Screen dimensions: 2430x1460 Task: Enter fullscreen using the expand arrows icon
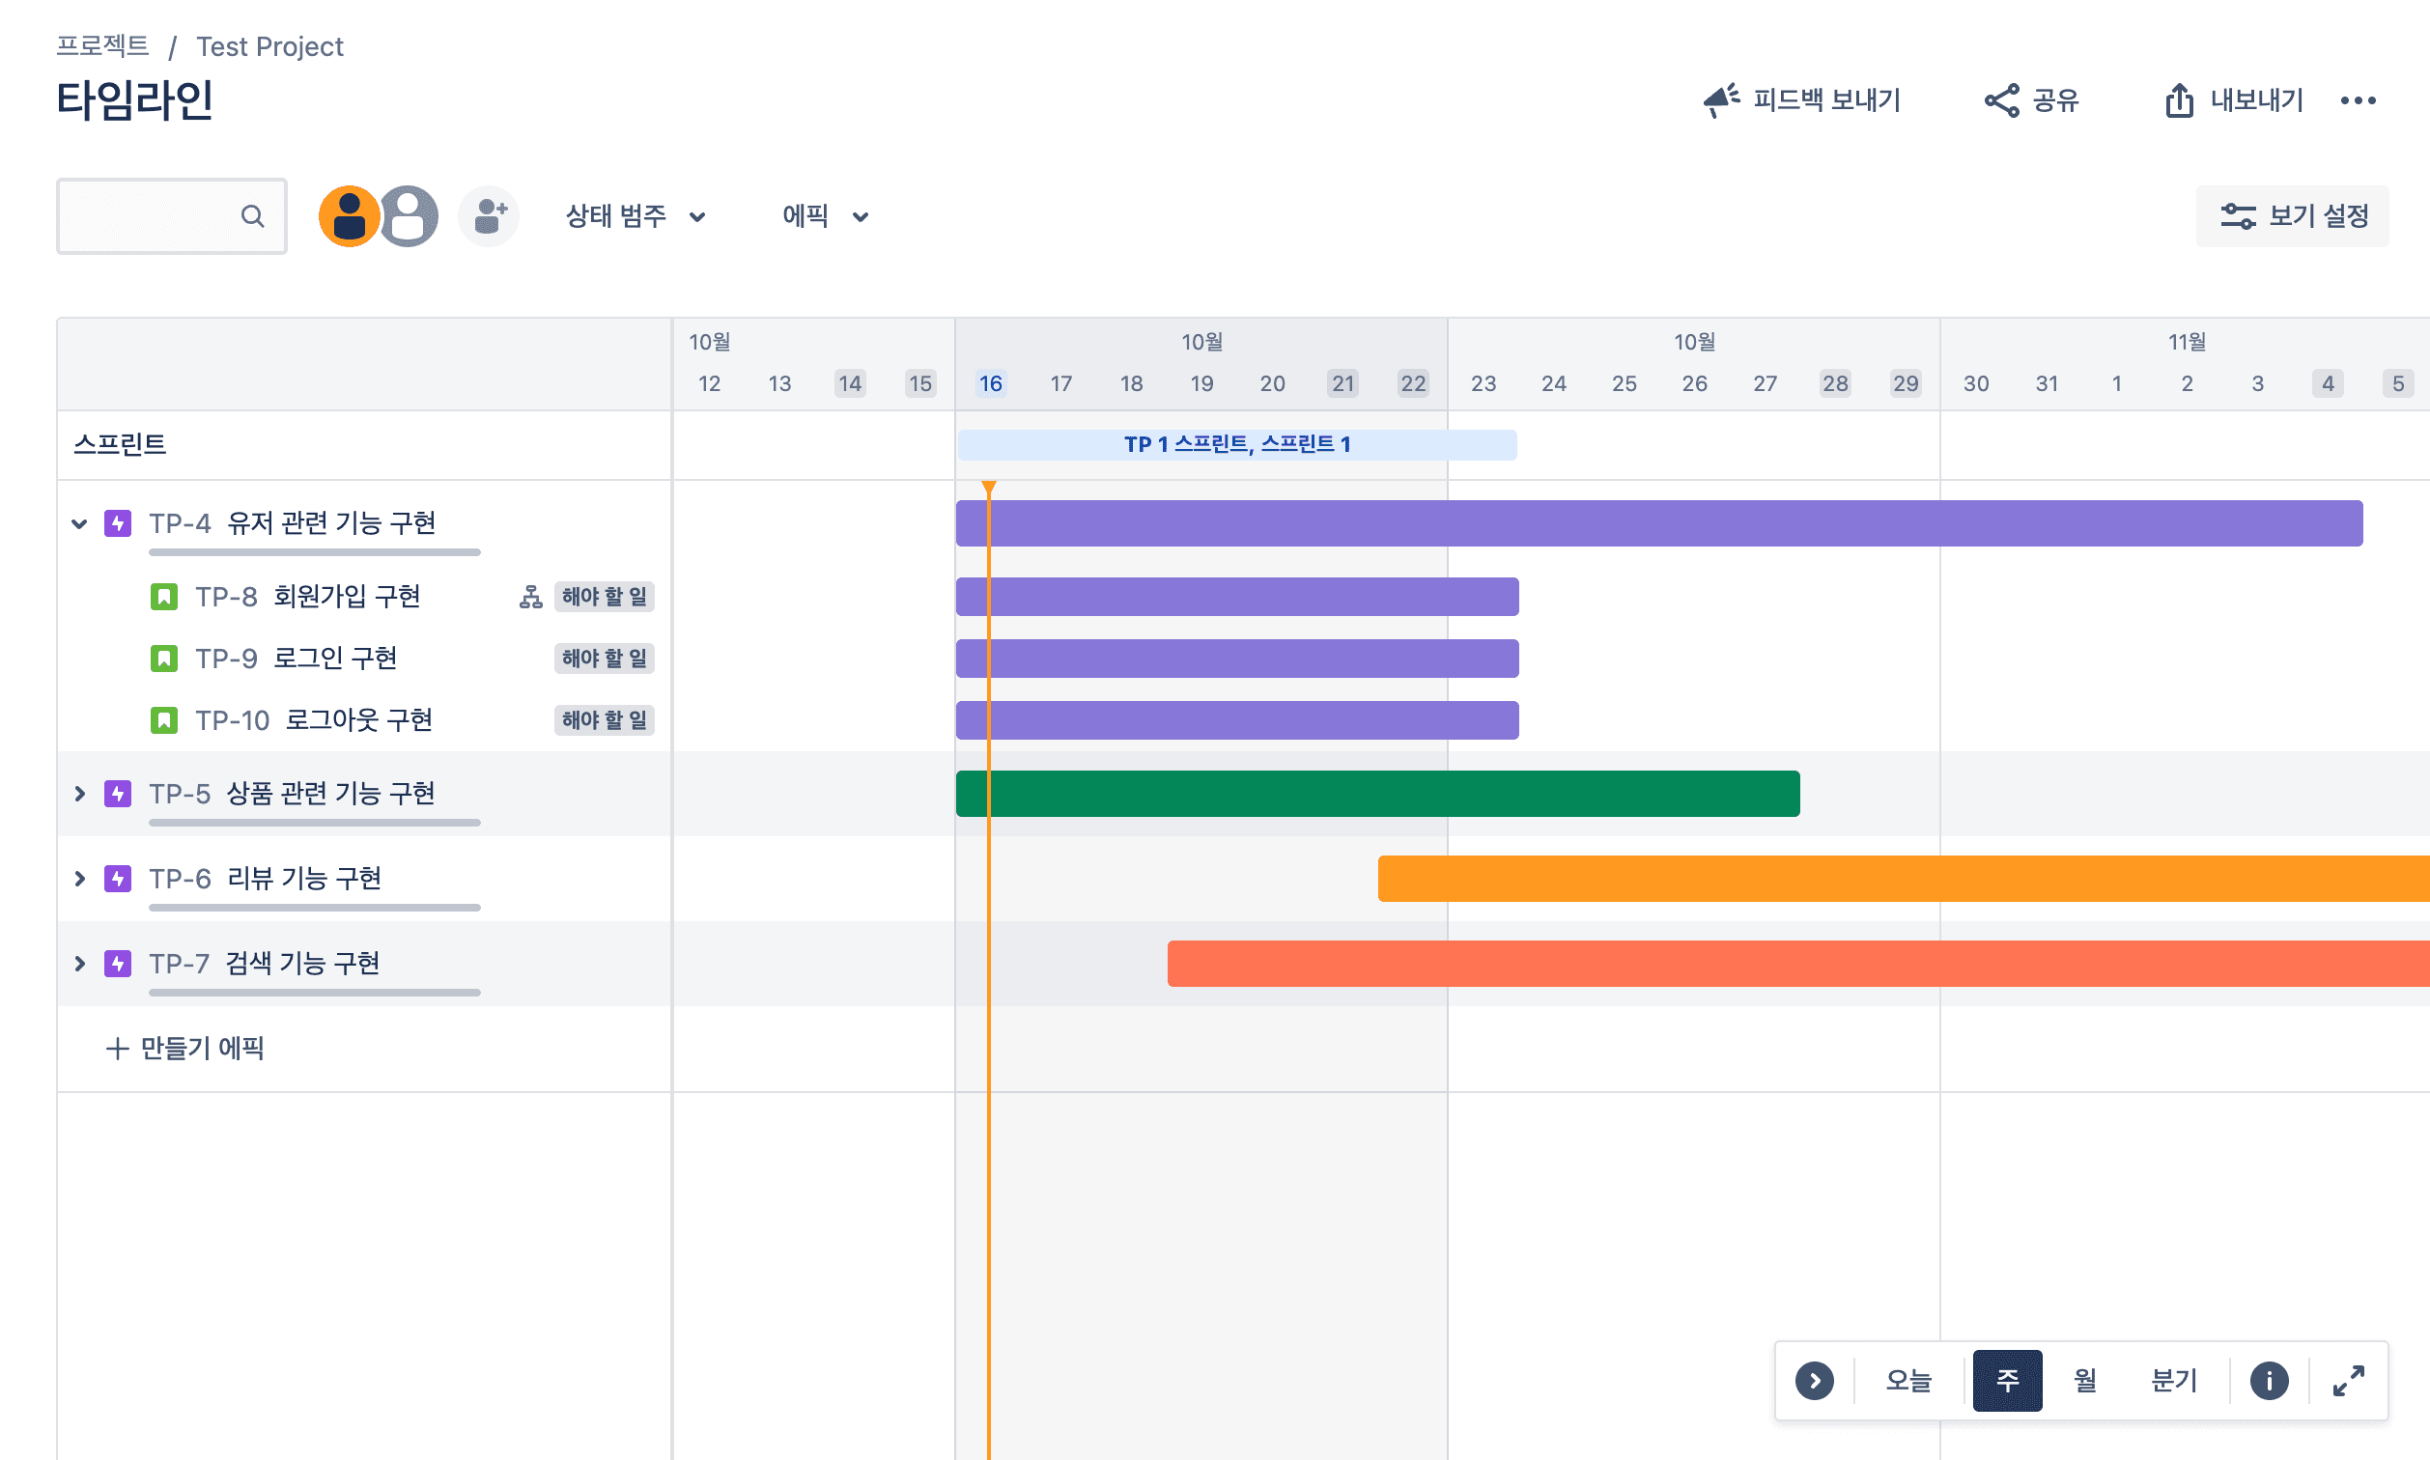[2348, 1380]
